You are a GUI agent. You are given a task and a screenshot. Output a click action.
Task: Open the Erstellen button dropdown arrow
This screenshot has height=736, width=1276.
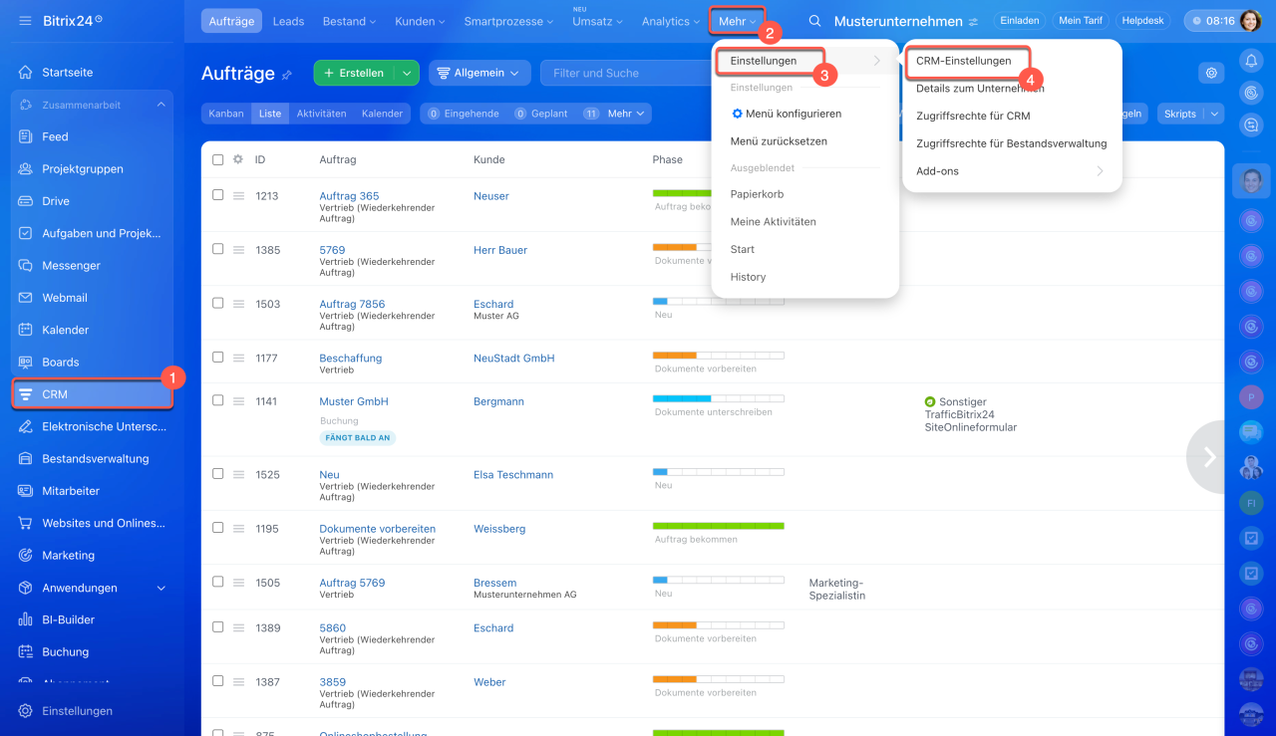pos(407,73)
